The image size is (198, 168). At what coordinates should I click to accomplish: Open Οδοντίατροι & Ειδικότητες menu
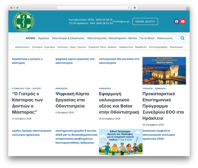coord(68,38)
